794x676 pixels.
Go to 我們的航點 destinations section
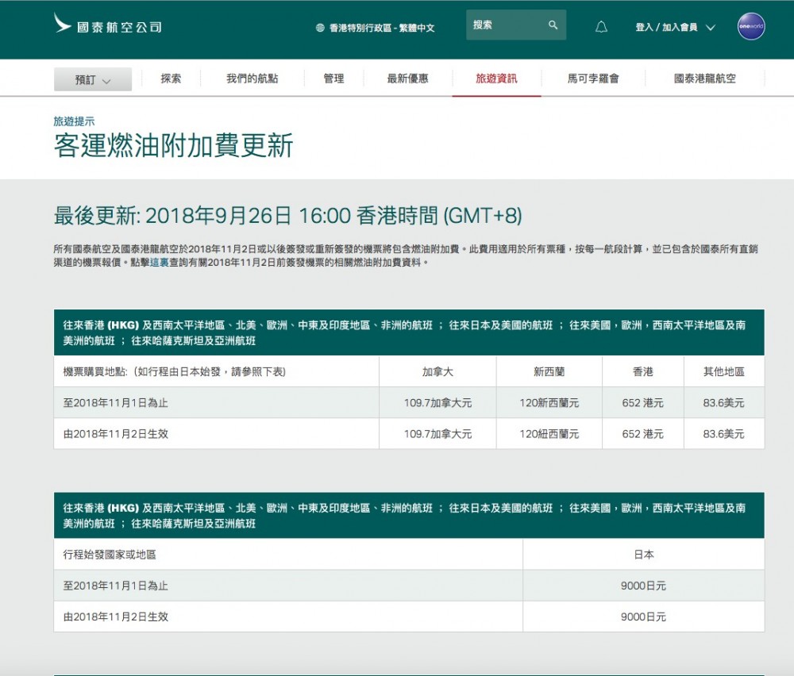coord(250,79)
